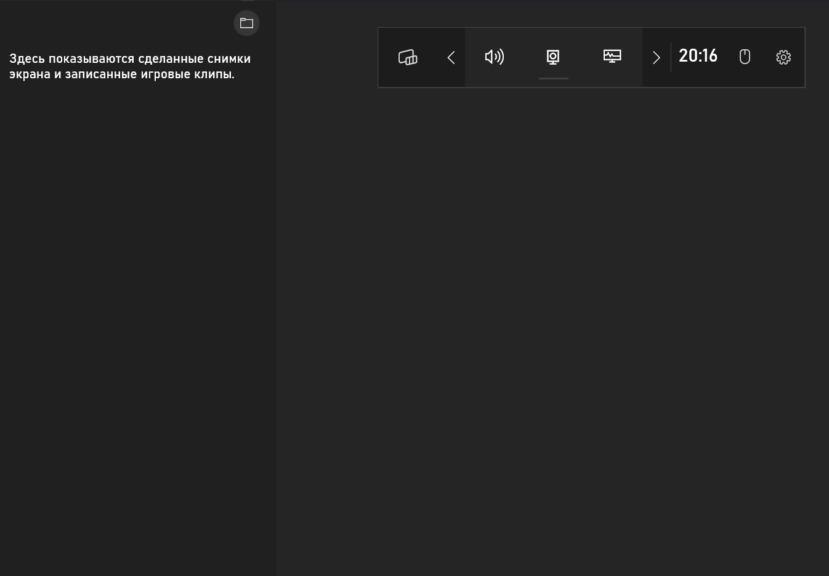
Task: Toggle mouse click-through icon
Action: [745, 57]
